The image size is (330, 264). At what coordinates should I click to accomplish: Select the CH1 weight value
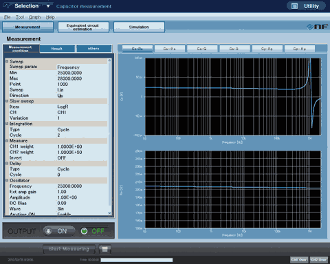(69, 146)
